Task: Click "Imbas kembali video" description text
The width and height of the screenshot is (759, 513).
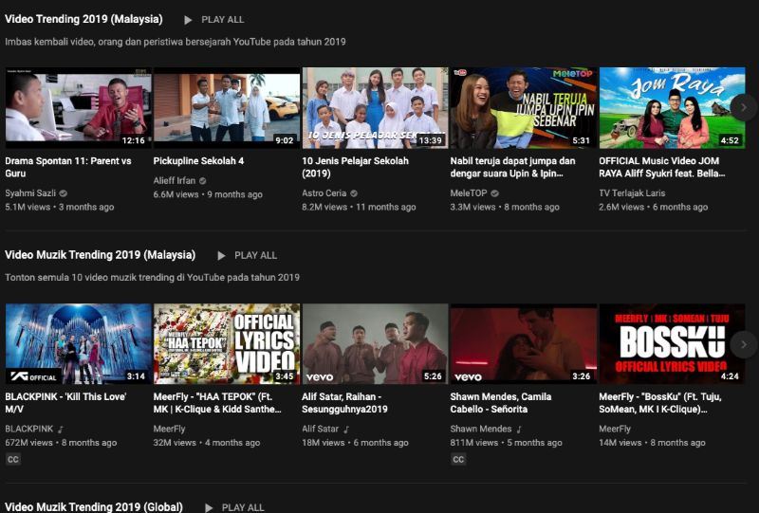Action: point(176,42)
